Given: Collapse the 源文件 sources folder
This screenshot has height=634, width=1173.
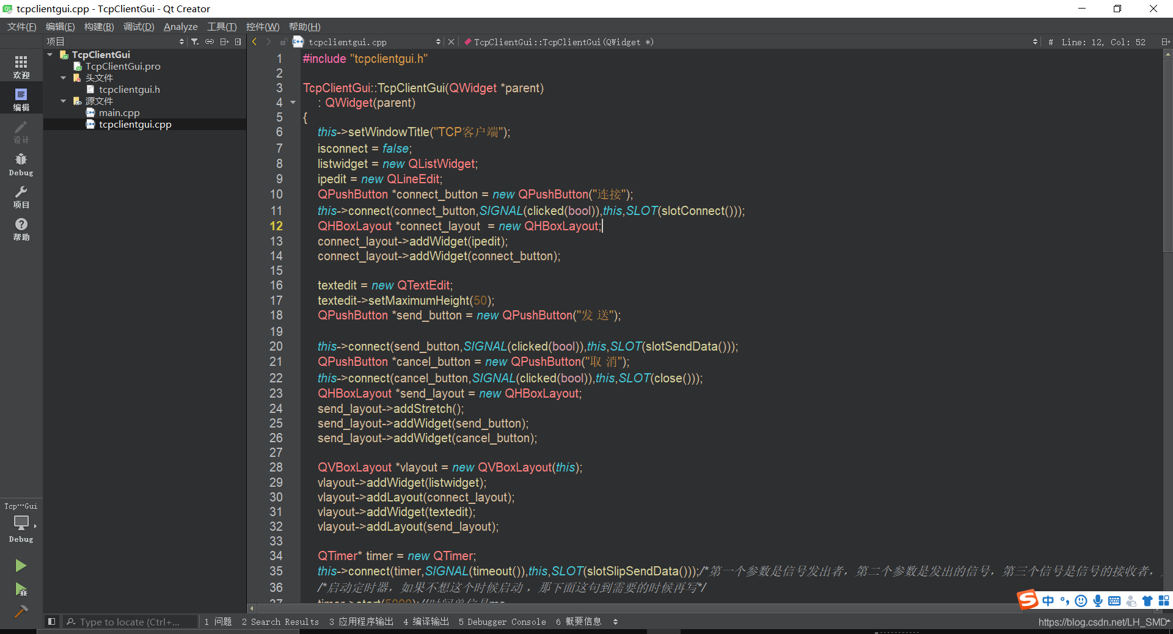Looking at the screenshot, I should tap(63, 101).
